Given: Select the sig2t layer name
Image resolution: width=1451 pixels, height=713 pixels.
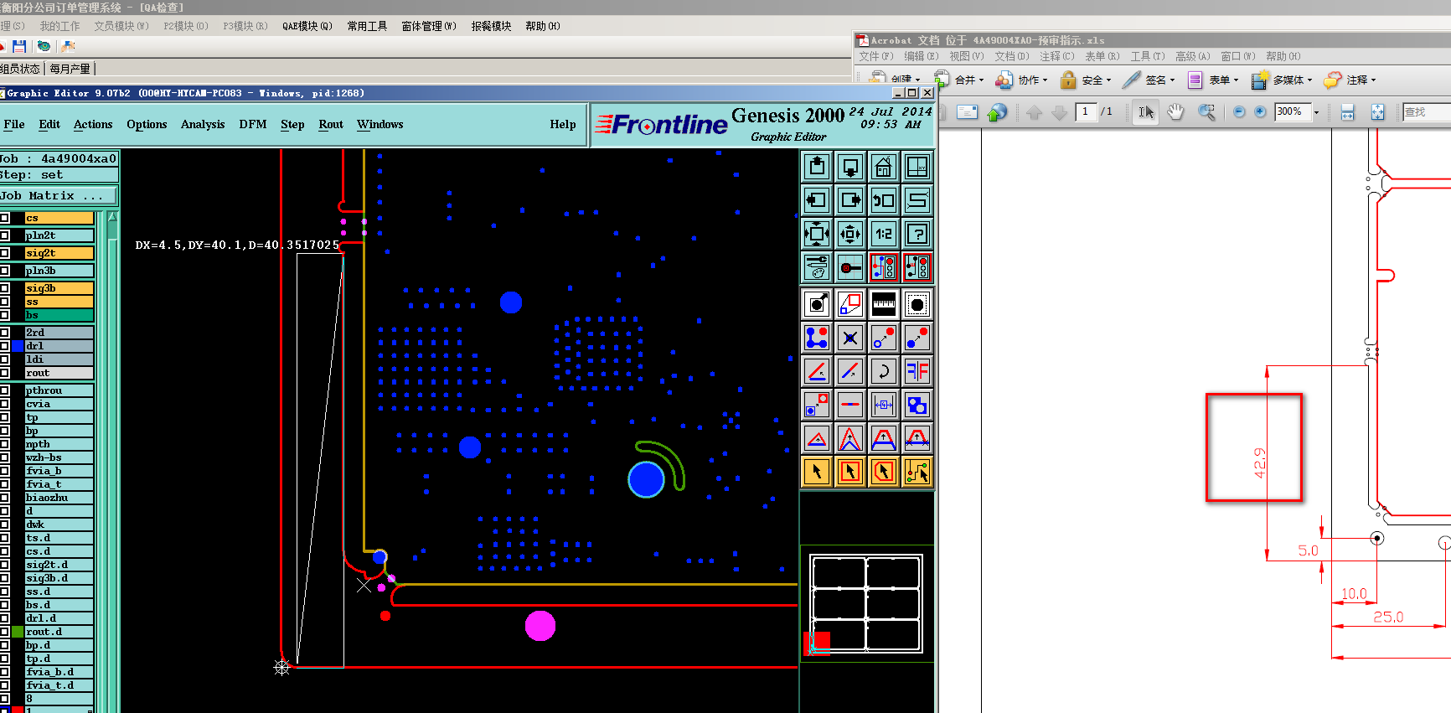Looking at the screenshot, I should click(x=59, y=253).
